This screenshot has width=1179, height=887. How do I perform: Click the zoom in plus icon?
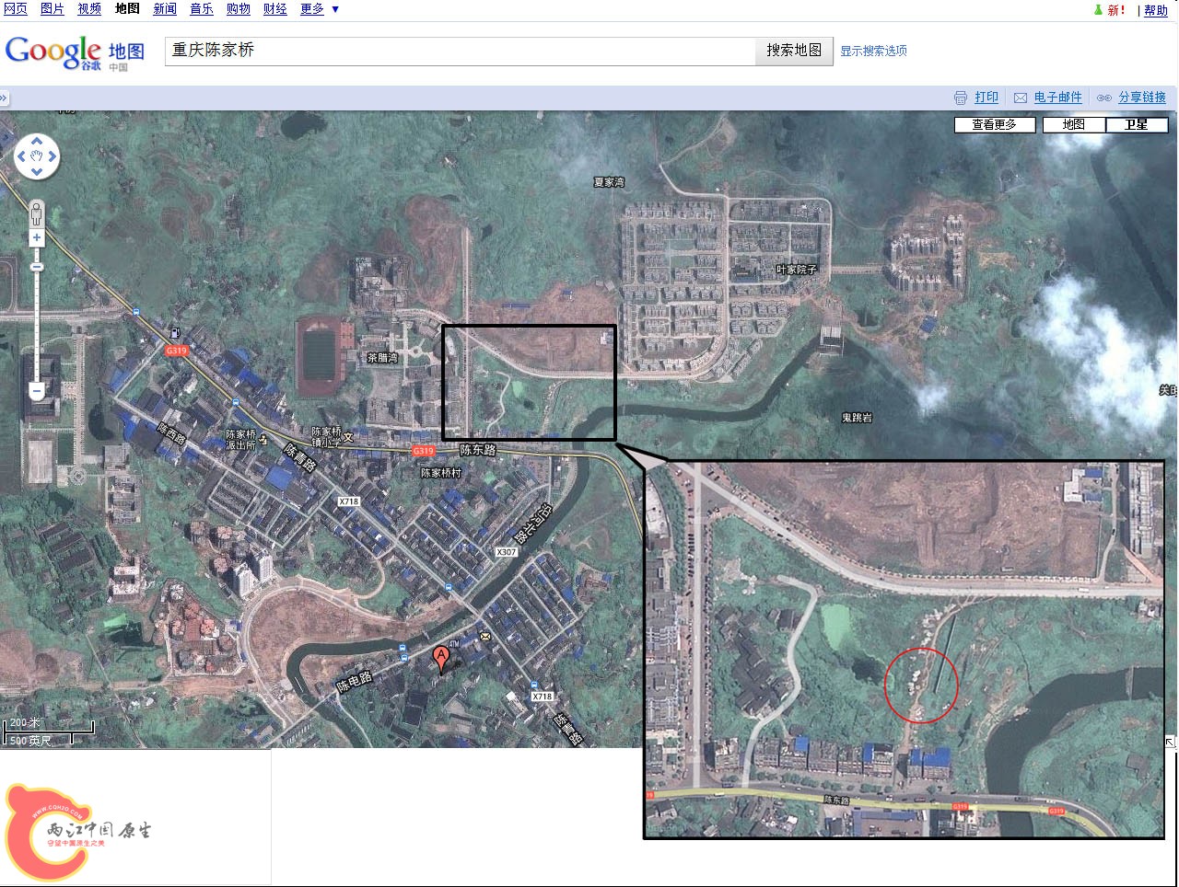pyautogui.click(x=36, y=237)
